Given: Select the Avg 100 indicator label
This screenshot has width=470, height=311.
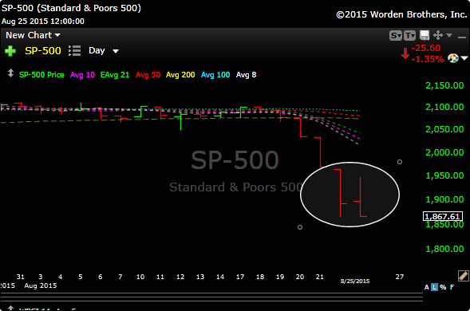Looking at the screenshot, I should 215,75.
